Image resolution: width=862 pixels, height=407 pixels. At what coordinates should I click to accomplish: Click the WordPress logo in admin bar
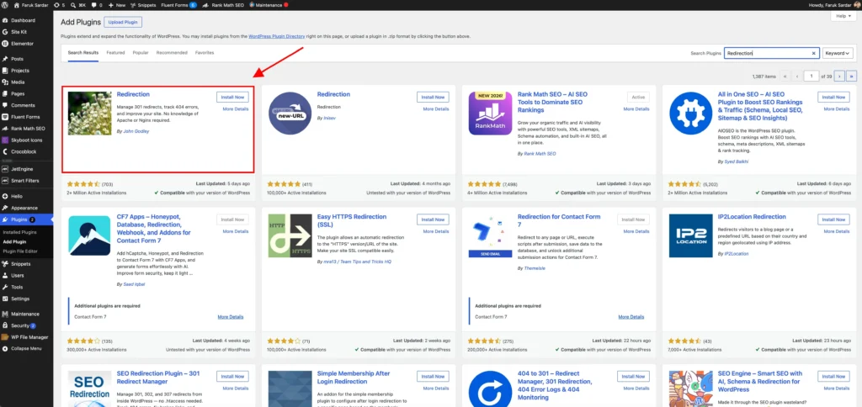click(6, 4)
